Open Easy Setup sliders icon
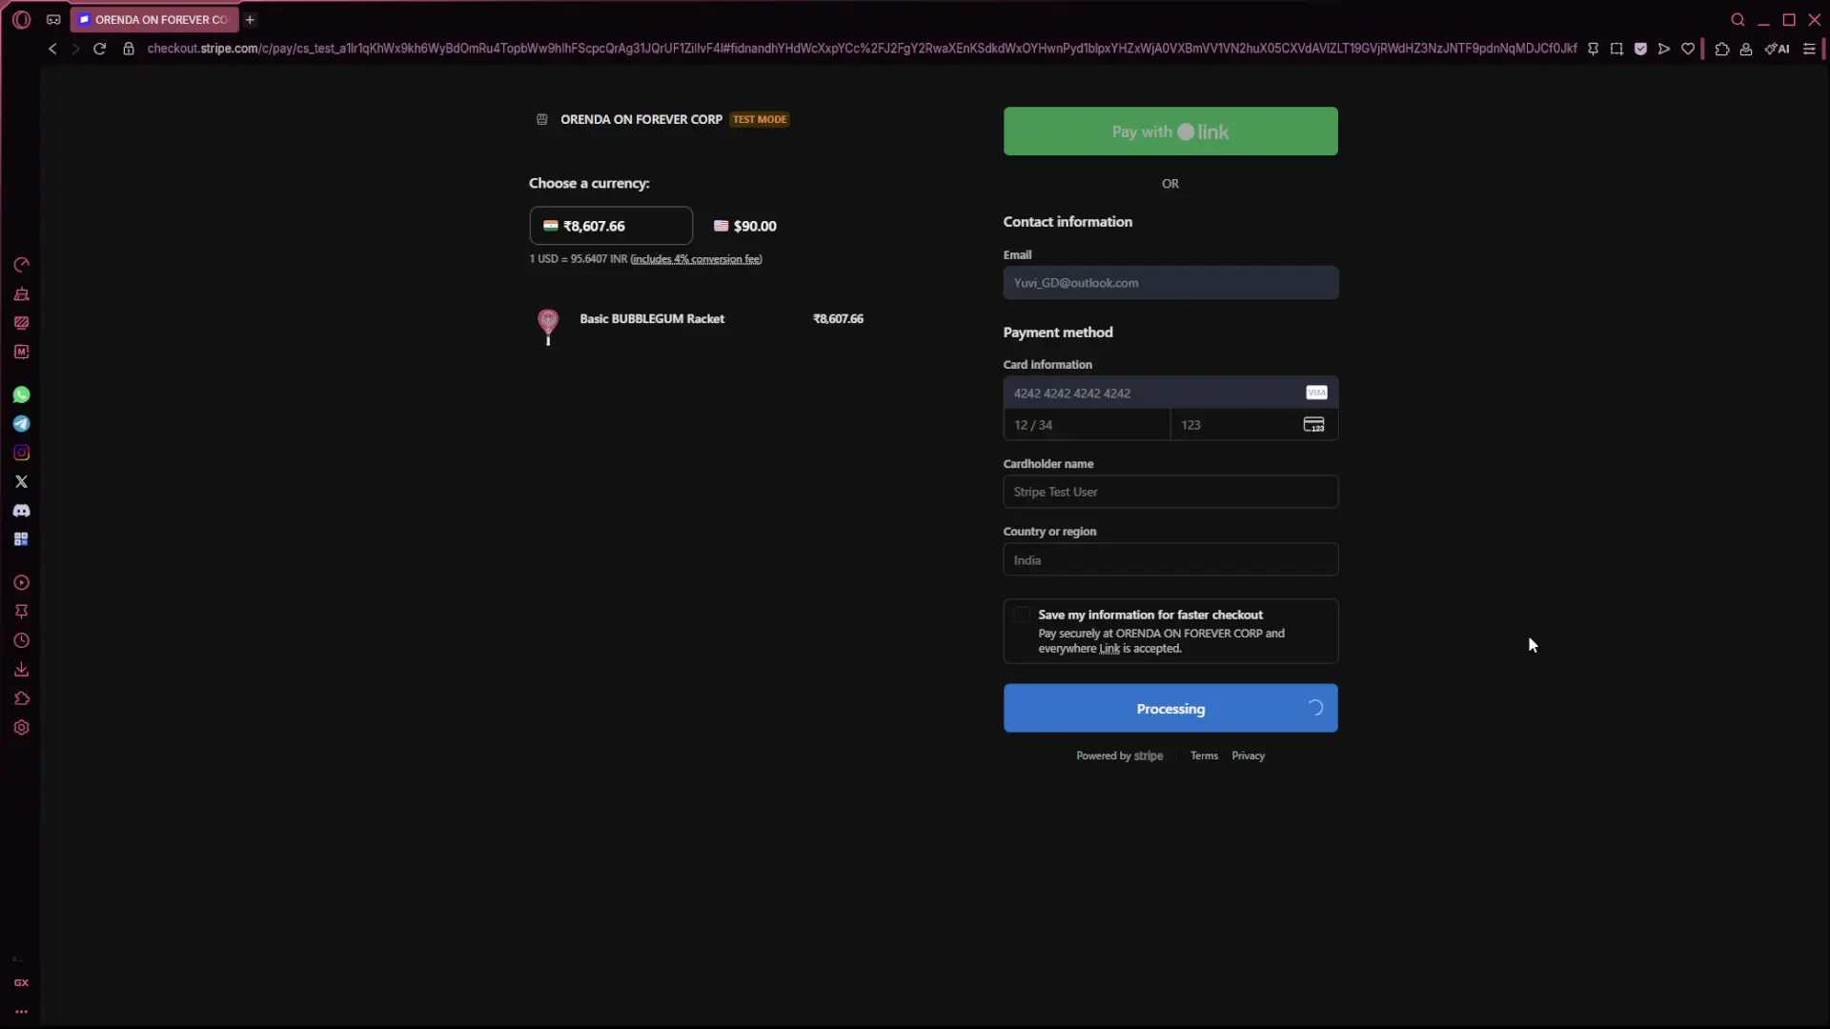Image resolution: width=1830 pixels, height=1029 pixels. point(1809,49)
